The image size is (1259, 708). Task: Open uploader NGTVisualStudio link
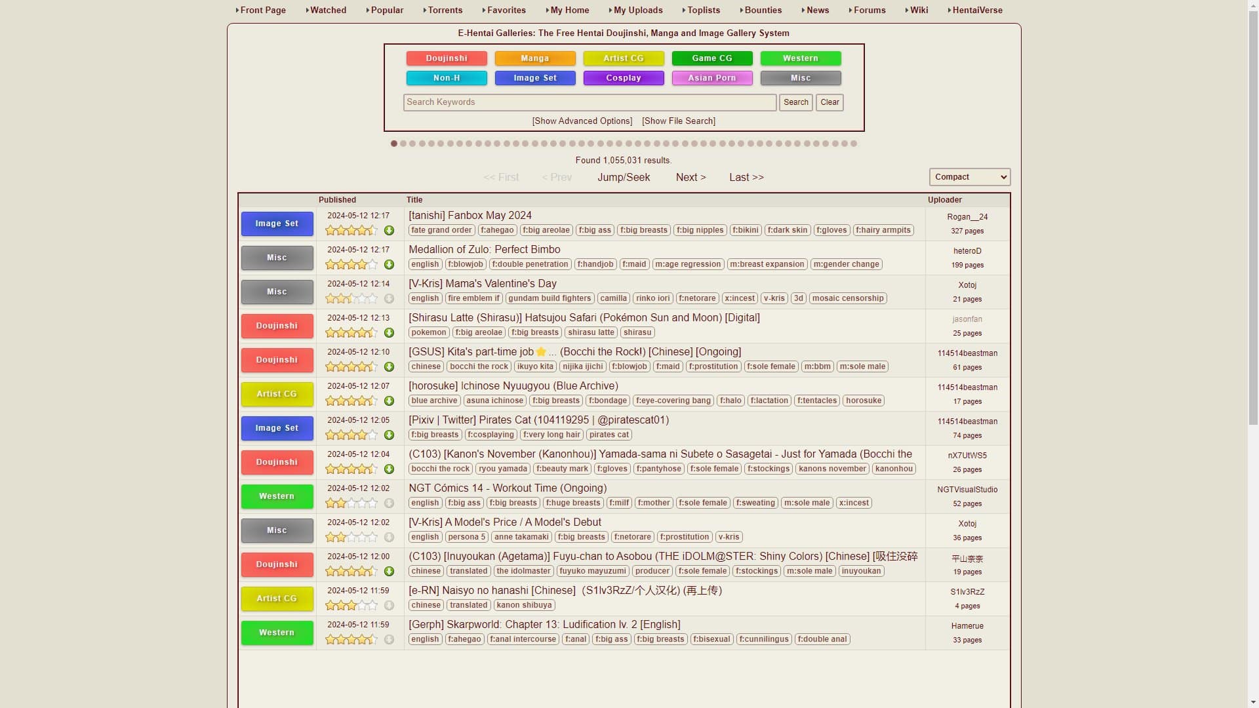point(967,490)
